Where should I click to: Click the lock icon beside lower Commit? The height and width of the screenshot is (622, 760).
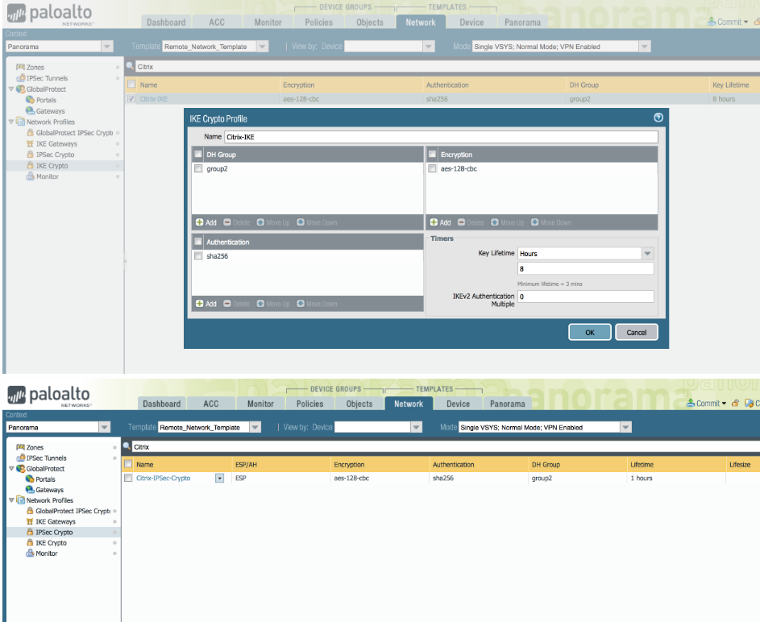[735, 403]
